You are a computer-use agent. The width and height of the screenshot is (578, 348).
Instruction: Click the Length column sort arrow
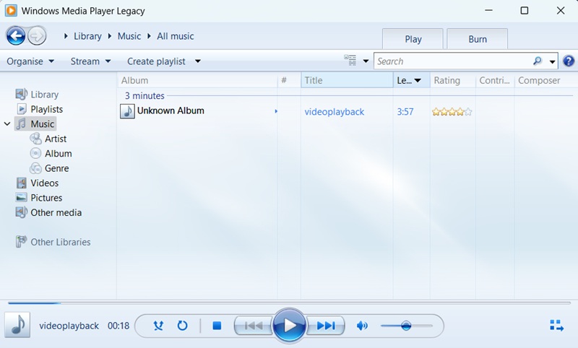pyautogui.click(x=418, y=80)
